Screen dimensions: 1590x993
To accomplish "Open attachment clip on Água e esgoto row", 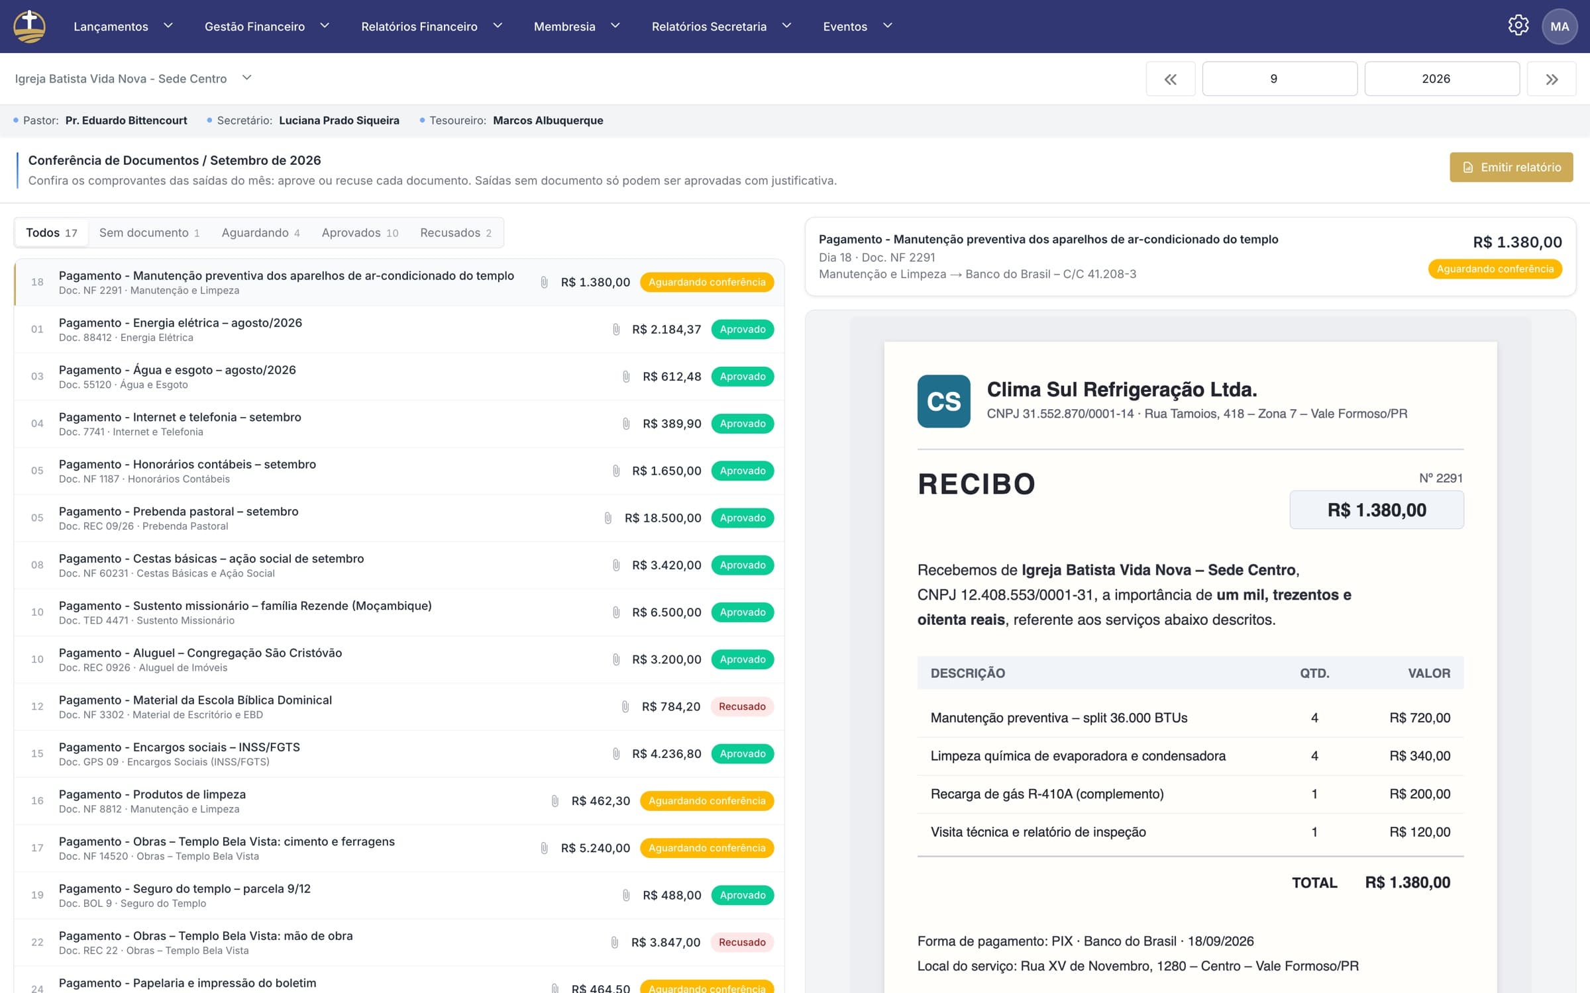I will [626, 377].
